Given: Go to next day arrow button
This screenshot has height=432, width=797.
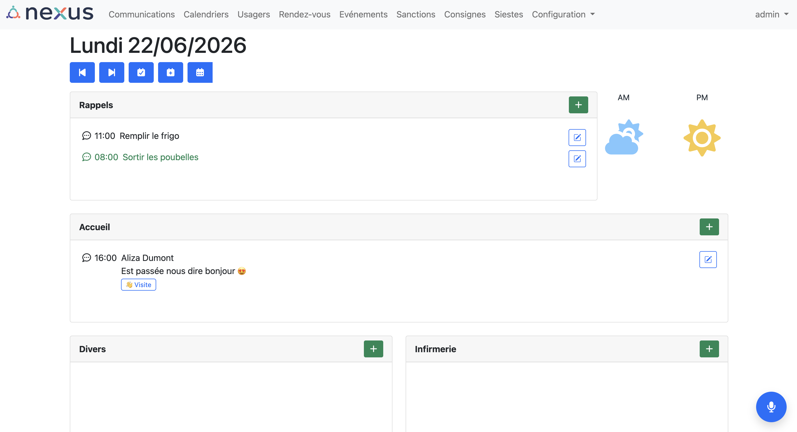Looking at the screenshot, I should tap(112, 72).
